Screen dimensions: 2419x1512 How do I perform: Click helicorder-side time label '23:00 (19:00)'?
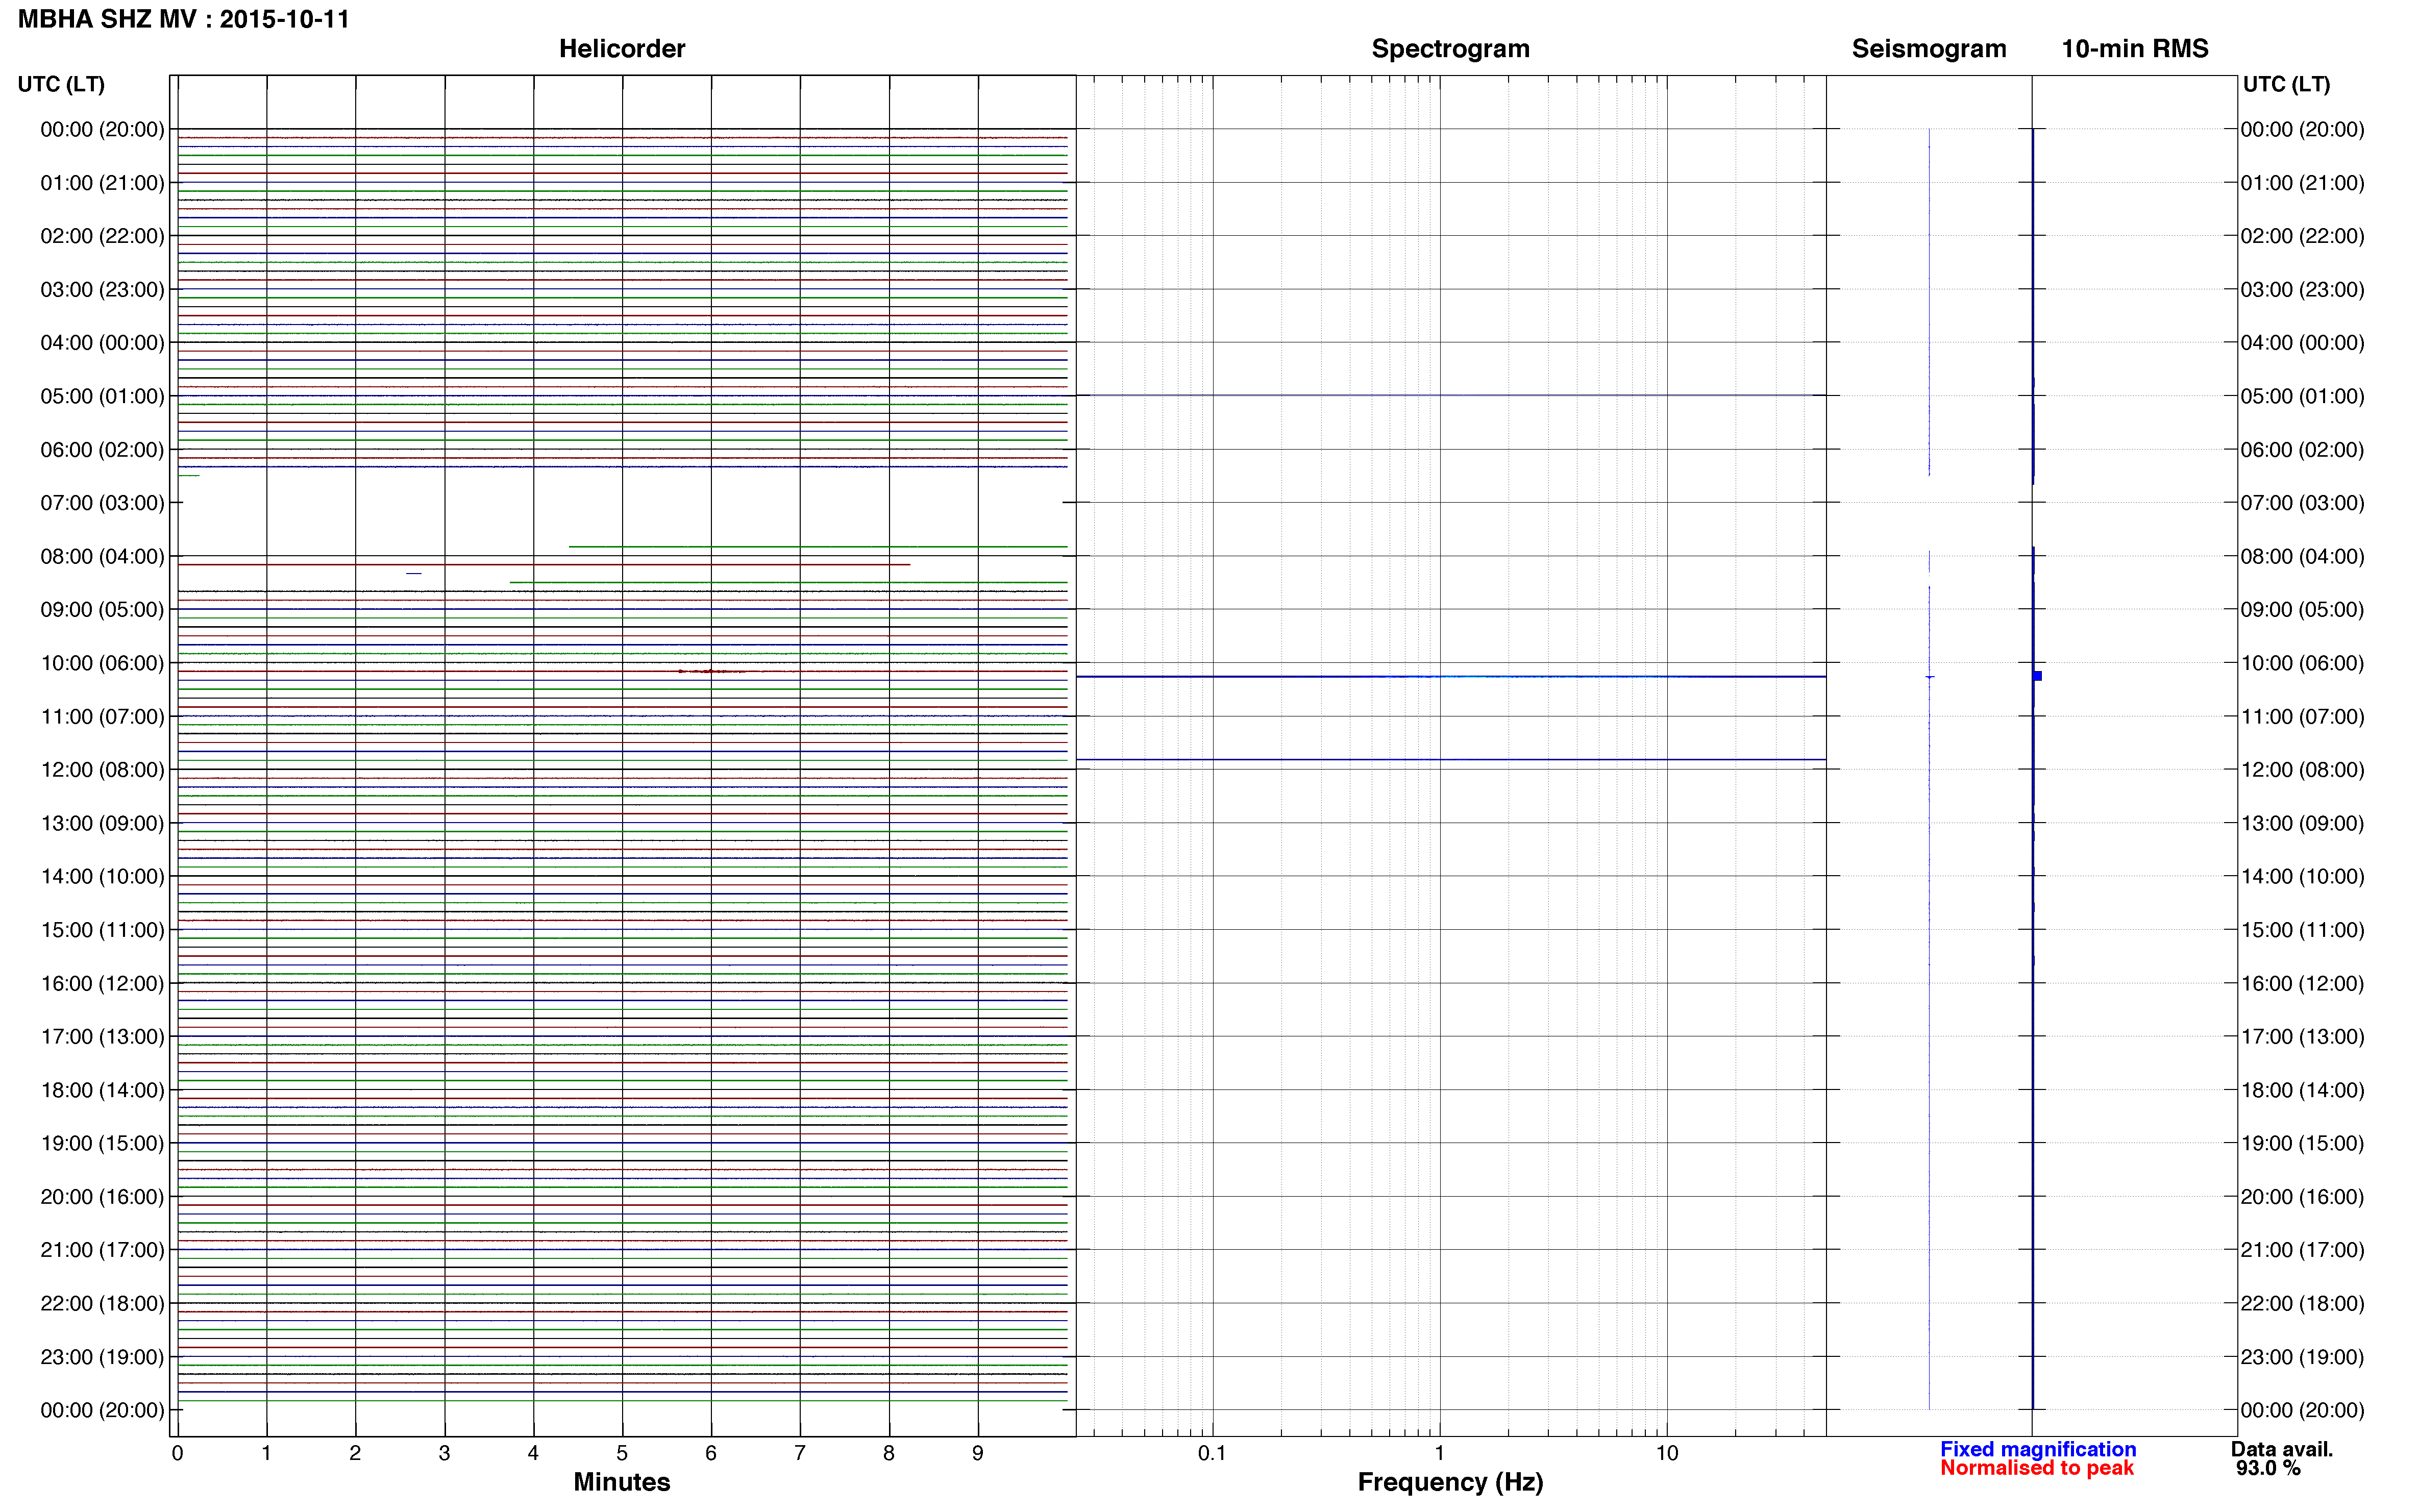[102, 1357]
